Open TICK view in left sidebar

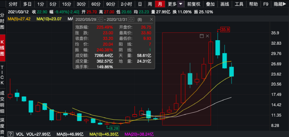click(2, 75)
